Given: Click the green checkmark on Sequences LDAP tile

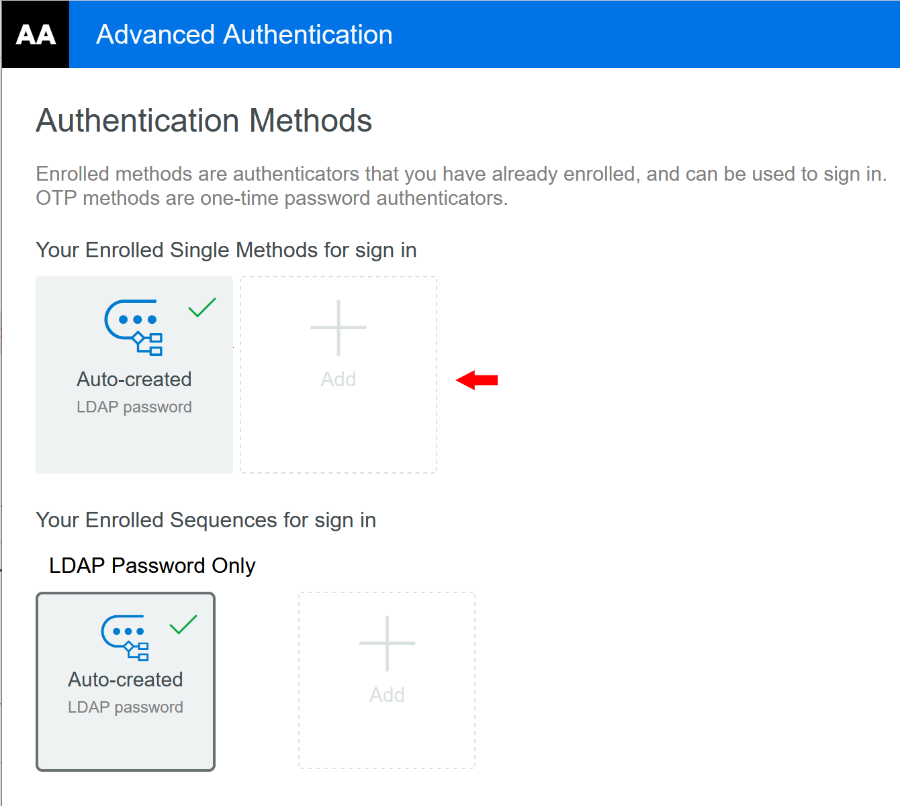Looking at the screenshot, I should 183,625.
